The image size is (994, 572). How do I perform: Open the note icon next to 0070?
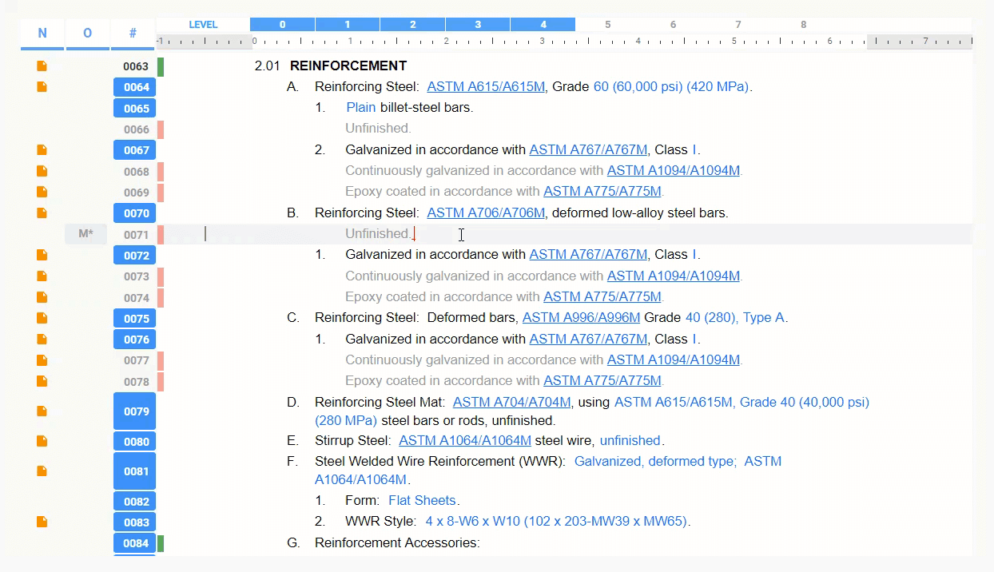click(42, 213)
